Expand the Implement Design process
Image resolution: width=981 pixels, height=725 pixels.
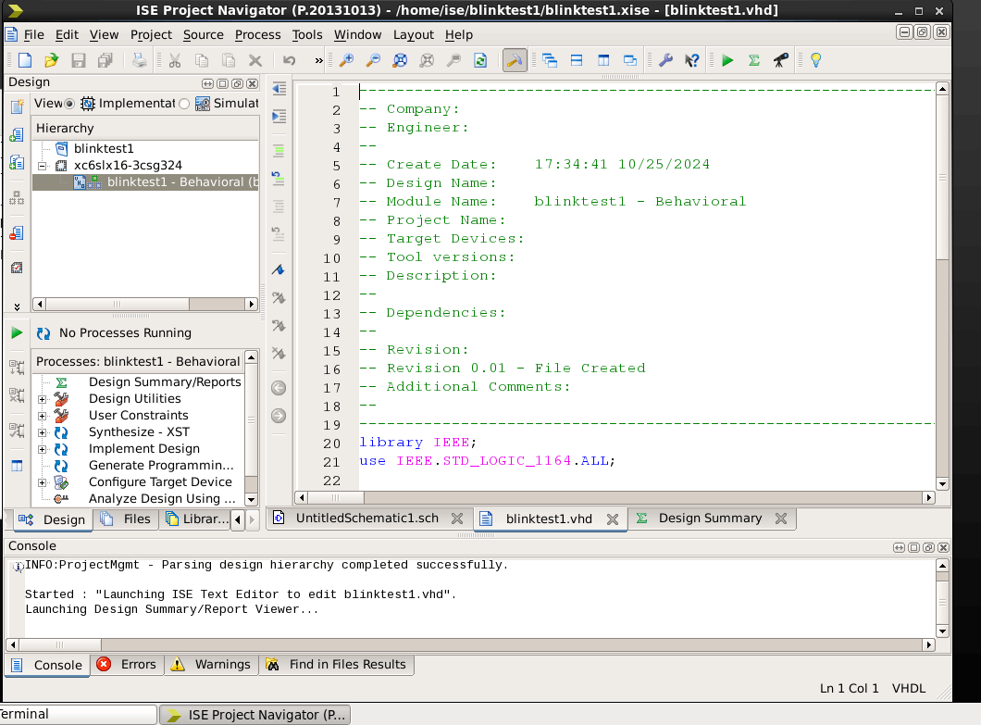tap(43, 449)
